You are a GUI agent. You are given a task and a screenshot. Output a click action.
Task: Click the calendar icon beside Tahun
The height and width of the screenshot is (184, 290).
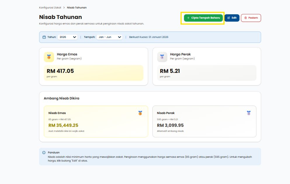(44, 37)
